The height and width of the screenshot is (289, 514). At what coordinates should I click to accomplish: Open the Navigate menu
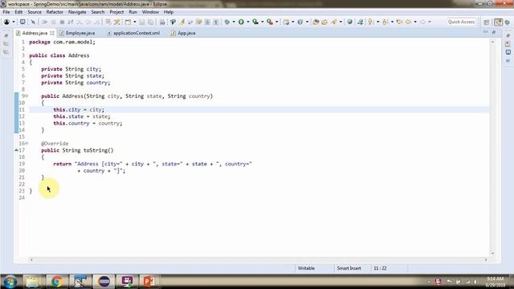pyautogui.click(x=77, y=12)
